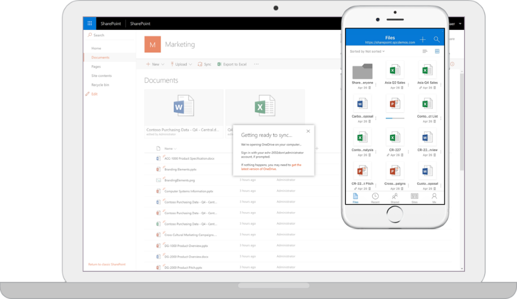Screen dimensions: 517x299
Task: Select the Shared icon in the mobile bottom bar
Action: 395,196
